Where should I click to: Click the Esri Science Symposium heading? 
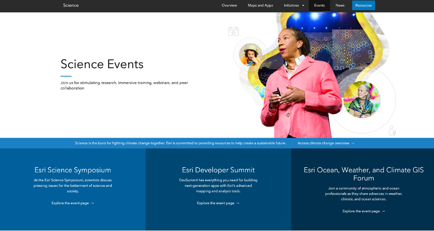coord(73,170)
